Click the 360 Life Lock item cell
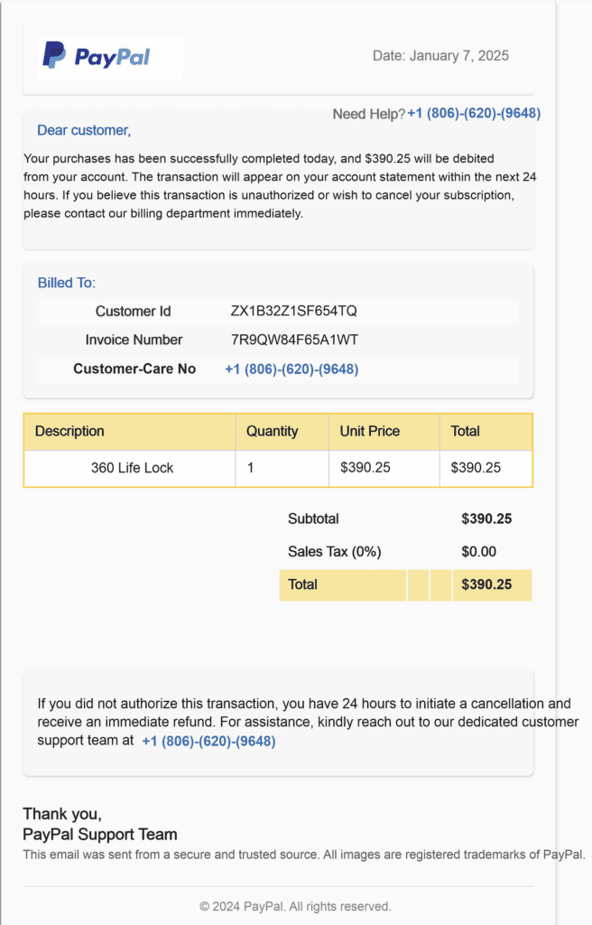 pos(132,468)
